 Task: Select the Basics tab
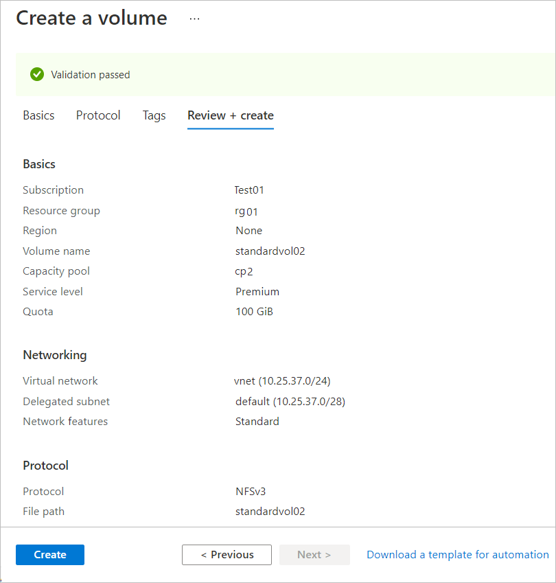38,115
